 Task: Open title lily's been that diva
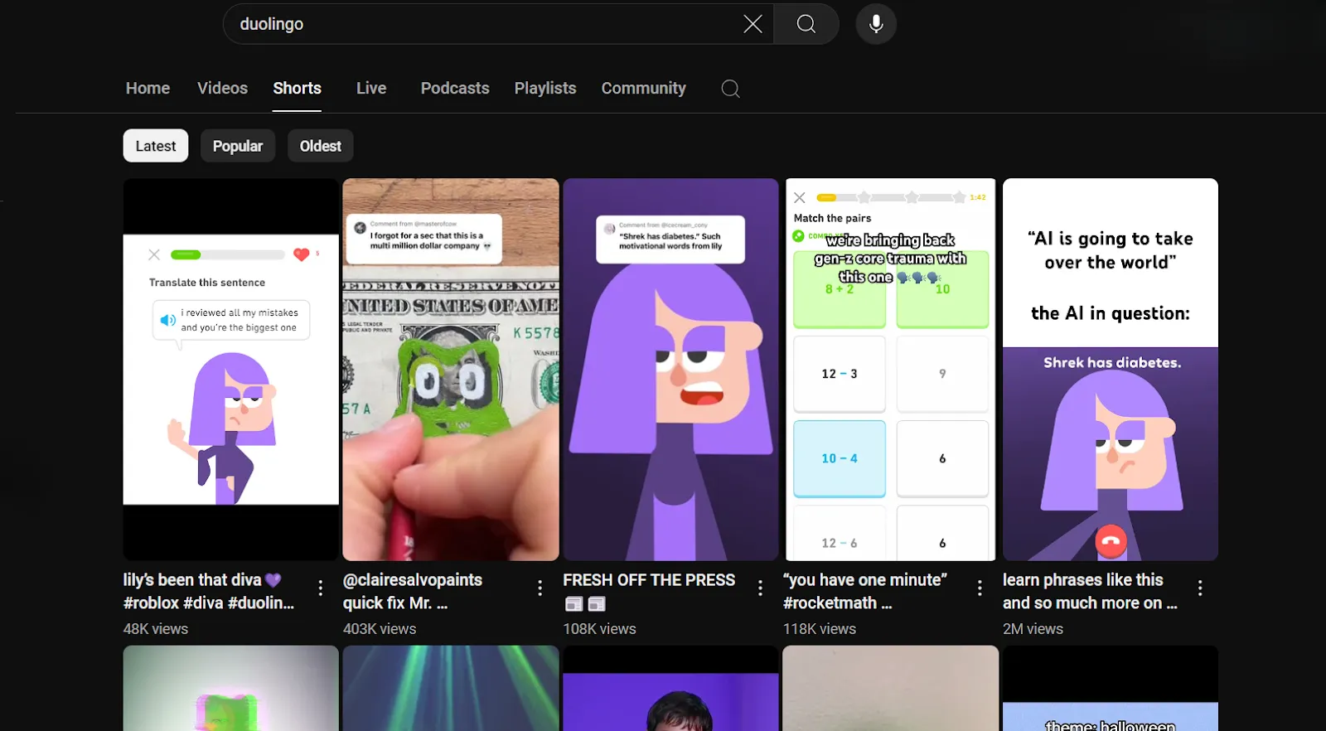[209, 592]
